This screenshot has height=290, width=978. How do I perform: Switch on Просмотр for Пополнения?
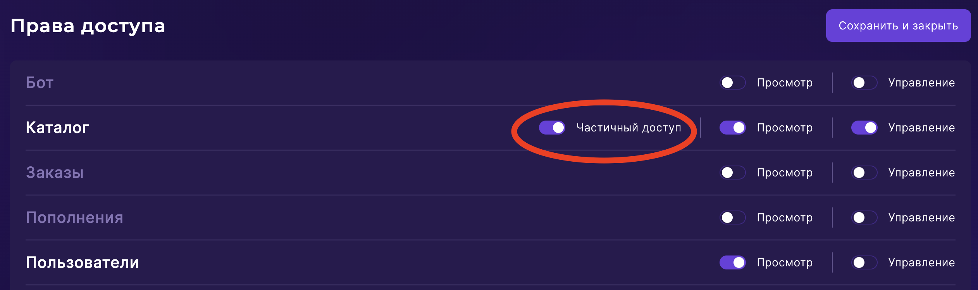732,217
